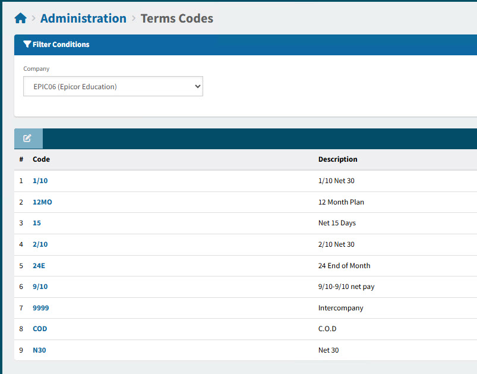This screenshot has height=374, width=477.
Task: Click the Terms Codes breadcrumb
Action: [176, 18]
